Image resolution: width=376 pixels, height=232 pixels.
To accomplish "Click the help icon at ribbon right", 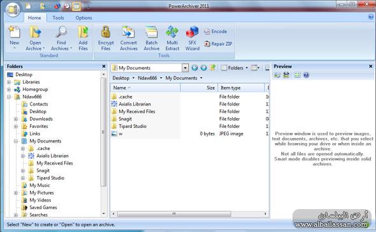I will click(x=370, y=17).
